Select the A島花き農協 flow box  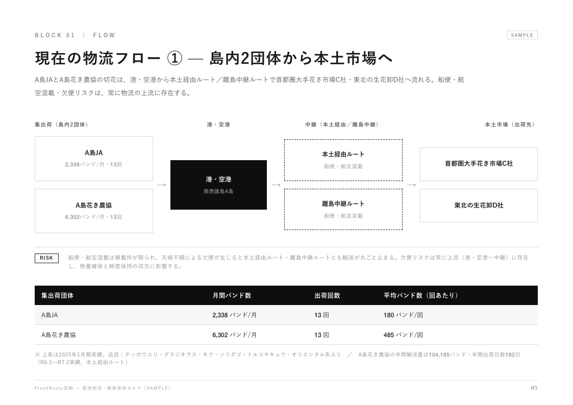point(94,211)
